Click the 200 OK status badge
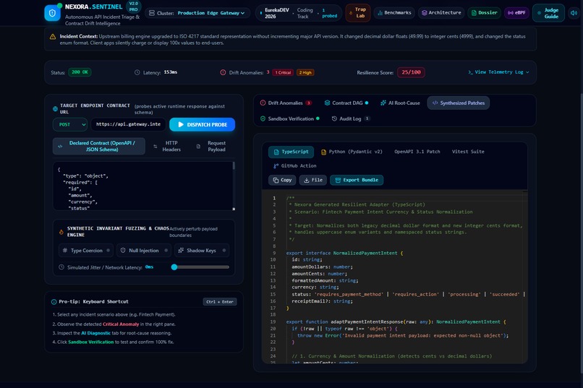 80,72
